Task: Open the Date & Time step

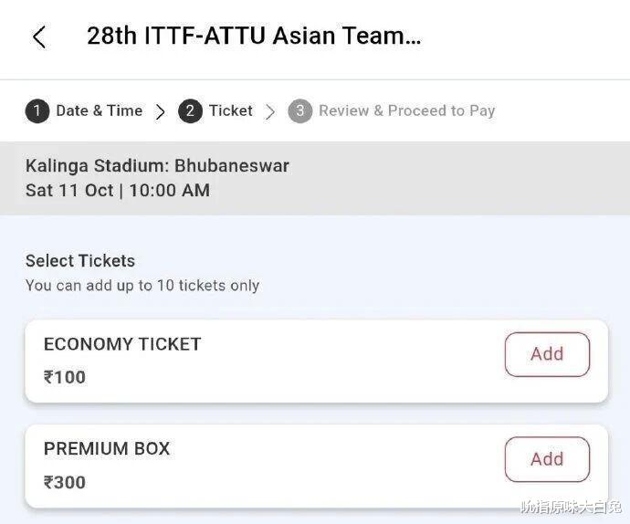Action: click(x=99, y=110)
